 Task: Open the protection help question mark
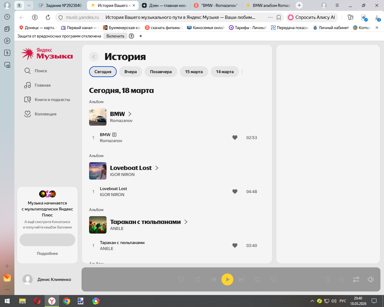[131, 36]
